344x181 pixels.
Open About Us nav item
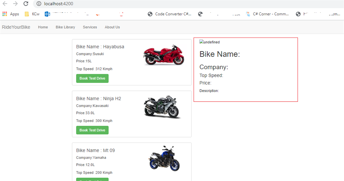pyautogui.click(x=112, y=27)
